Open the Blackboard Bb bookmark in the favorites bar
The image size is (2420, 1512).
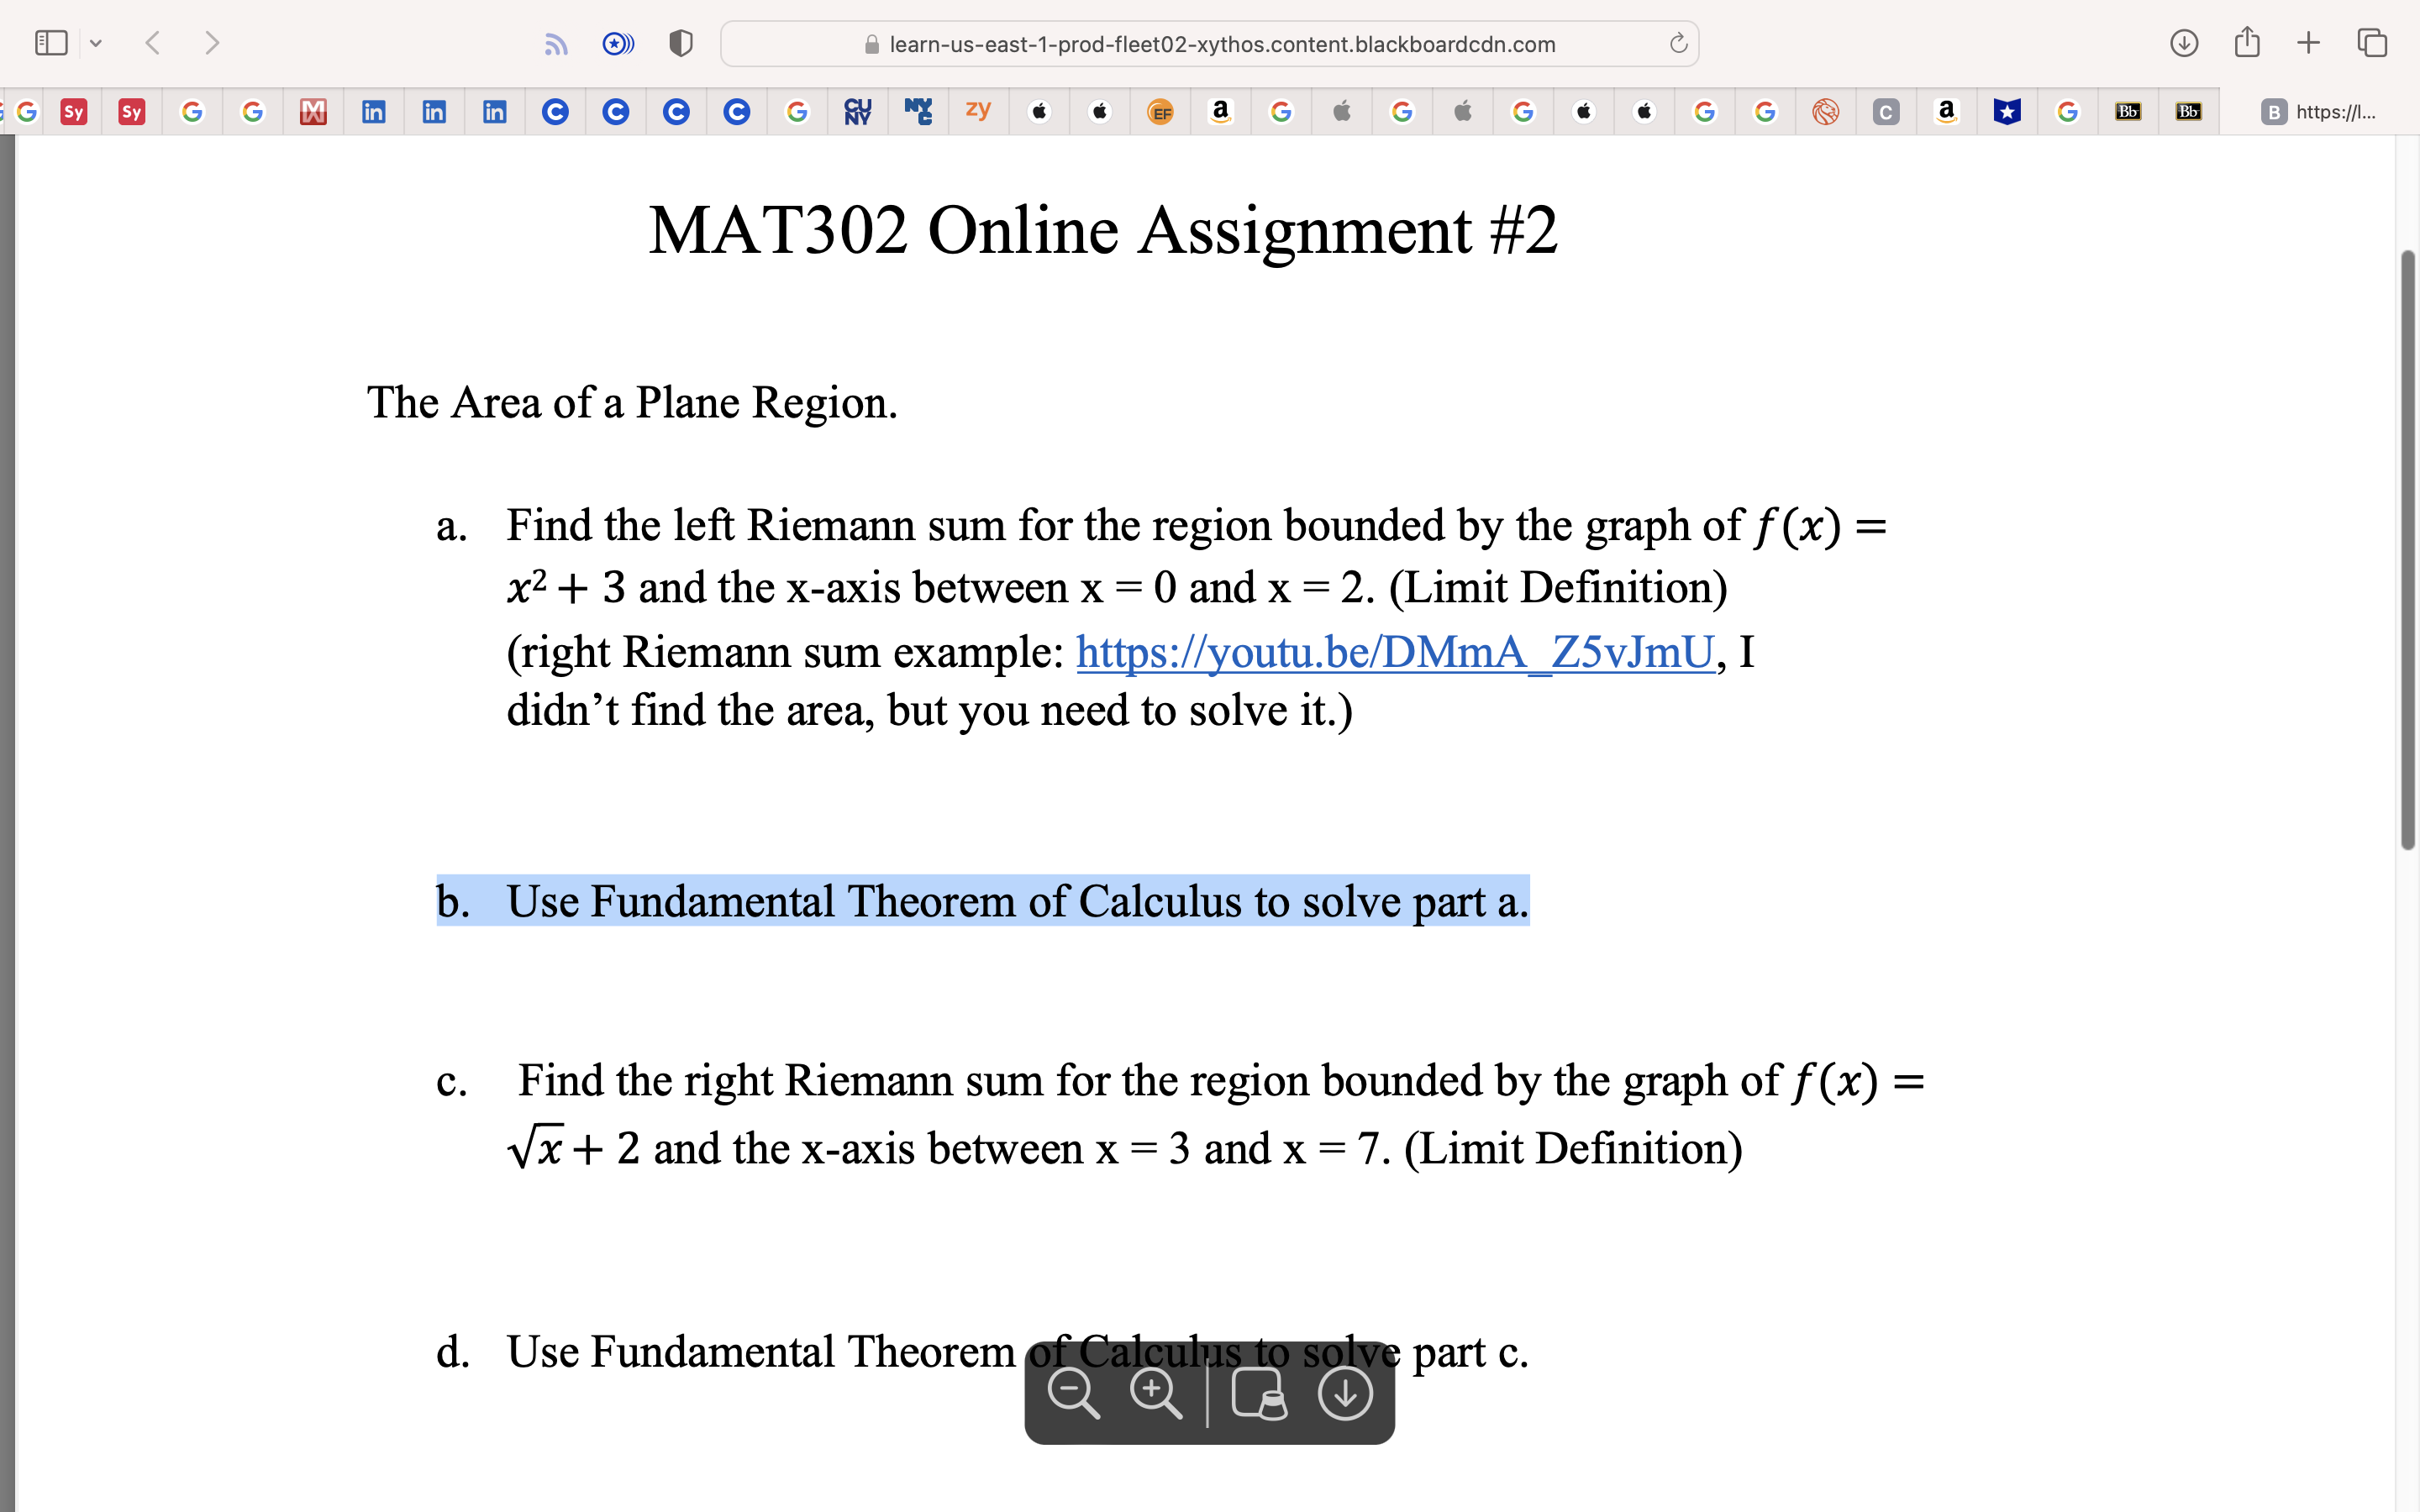2128,111
